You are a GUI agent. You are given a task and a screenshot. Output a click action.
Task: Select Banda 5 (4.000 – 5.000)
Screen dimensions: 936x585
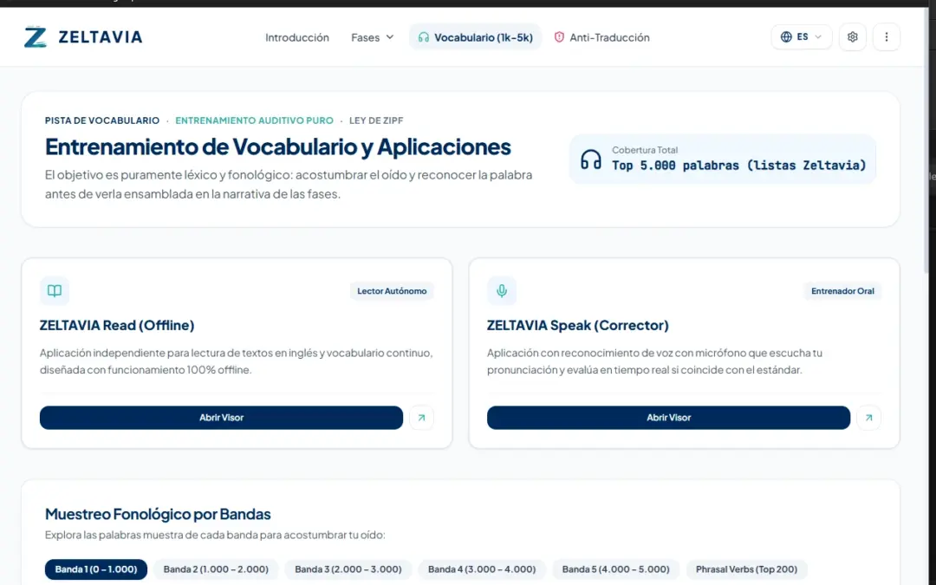pyautogui.click(x=616, y=569)
